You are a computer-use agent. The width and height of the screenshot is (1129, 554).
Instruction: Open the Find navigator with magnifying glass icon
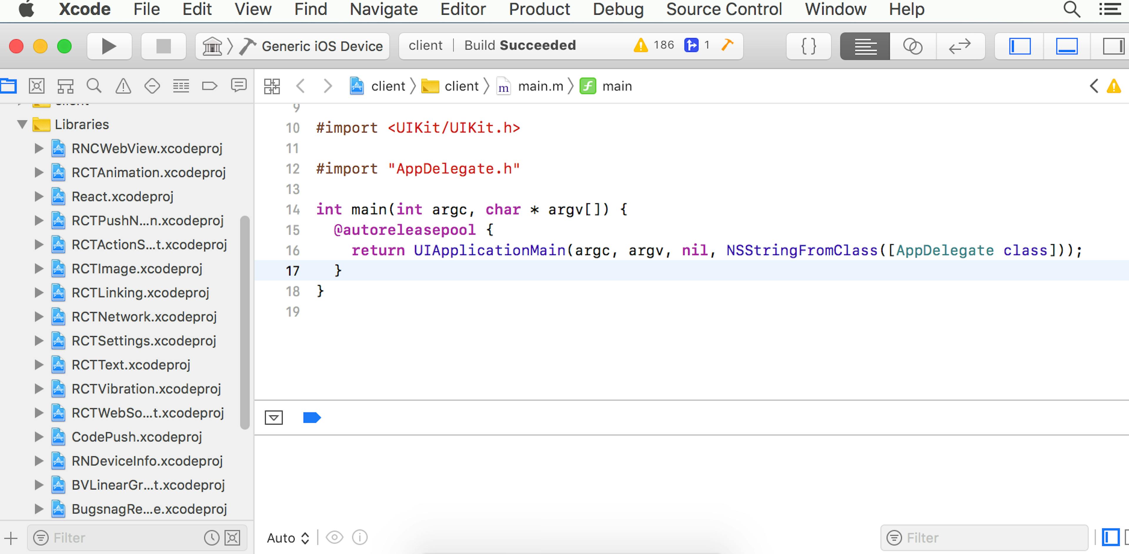[x=94, y=86]
